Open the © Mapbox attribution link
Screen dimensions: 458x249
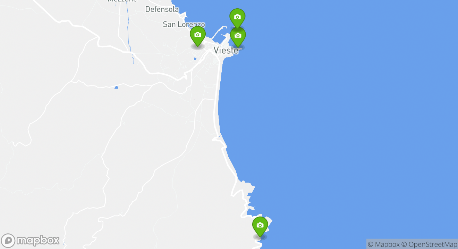383,244
